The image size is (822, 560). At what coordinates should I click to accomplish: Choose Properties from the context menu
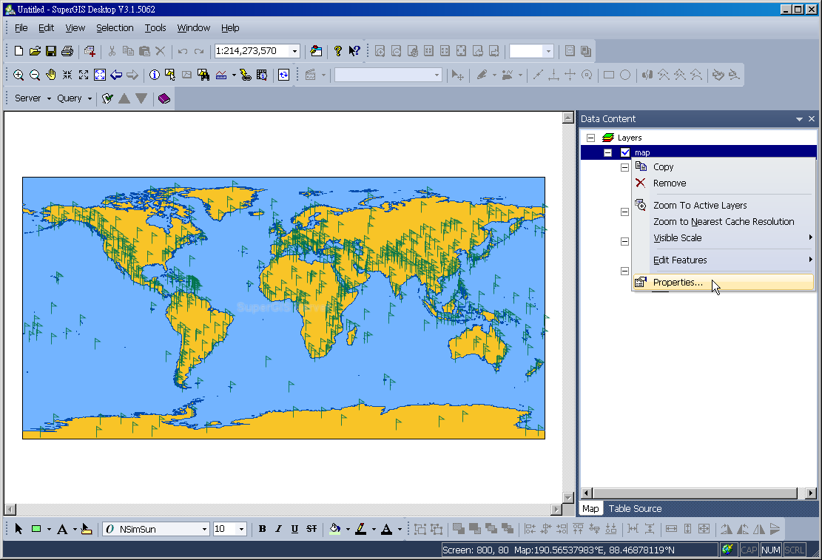[x=678, y=282]
